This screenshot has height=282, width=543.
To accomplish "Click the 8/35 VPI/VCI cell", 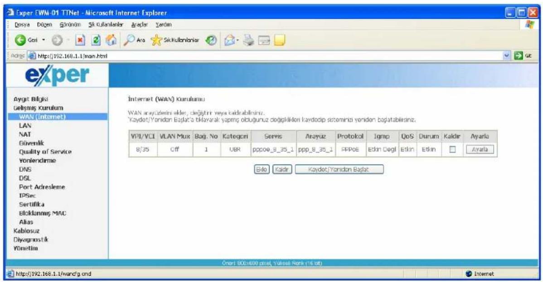I will 143,149.
